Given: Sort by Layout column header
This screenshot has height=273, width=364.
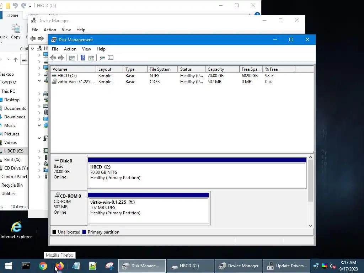Looking at the screenshot, I should tap(109, 69).
